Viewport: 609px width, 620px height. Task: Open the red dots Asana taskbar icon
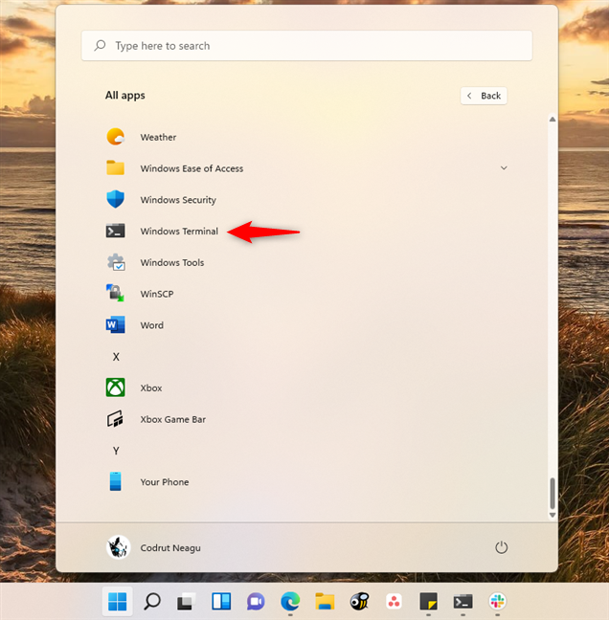(x=394, y=602)
